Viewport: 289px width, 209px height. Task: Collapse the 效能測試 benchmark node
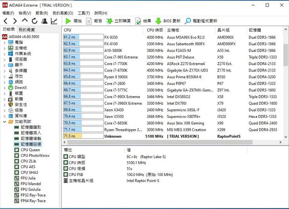[4, 122]
